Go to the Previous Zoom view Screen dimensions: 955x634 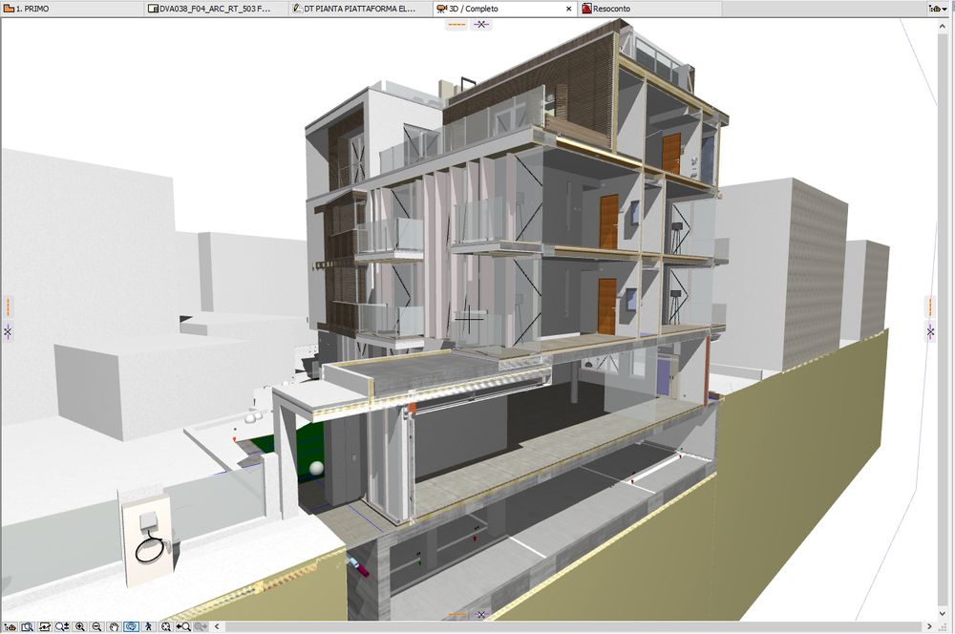(x=183, y=626)
